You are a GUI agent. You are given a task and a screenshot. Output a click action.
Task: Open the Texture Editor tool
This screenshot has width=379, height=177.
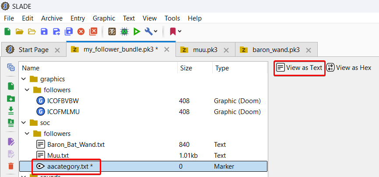coord(112,31)
